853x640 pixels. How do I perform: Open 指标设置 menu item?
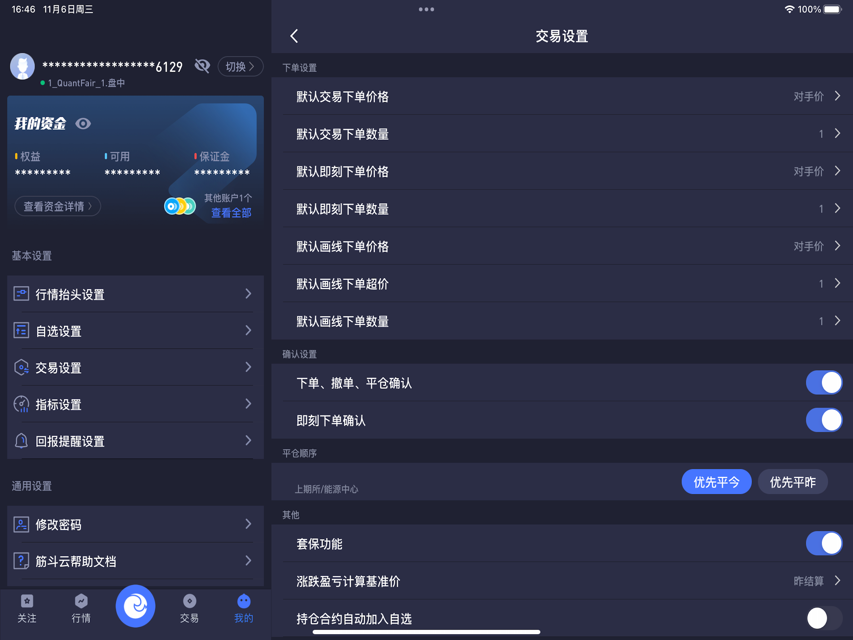pyautogui.click(x=135, y=403)
